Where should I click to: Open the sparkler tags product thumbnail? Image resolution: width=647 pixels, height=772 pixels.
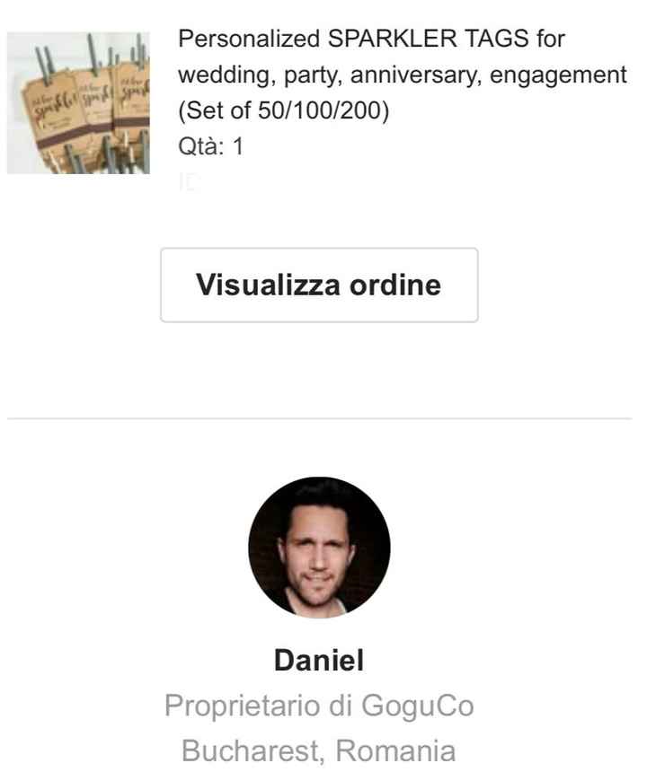coord(78,102)
